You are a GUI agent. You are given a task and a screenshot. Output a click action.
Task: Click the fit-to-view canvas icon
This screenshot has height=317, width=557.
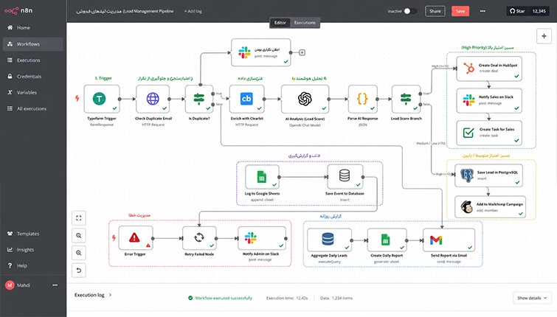[x=78, y=218]
